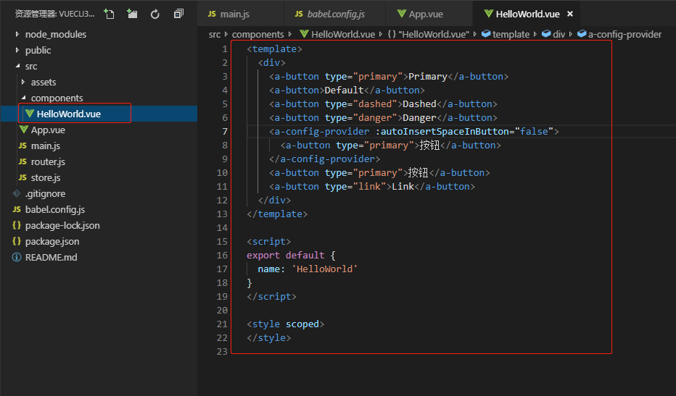Click line number 16 in the gutter
Image resolution: width=676 pixels, height=396 pixels.
tap(222, 256)
